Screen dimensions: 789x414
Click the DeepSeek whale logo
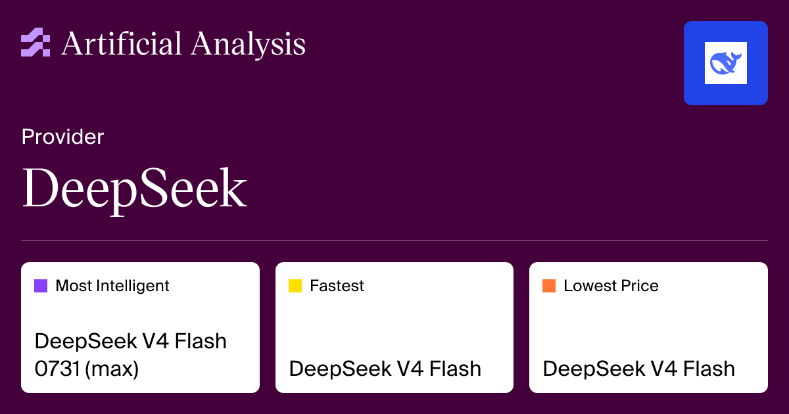pos(725,63)
